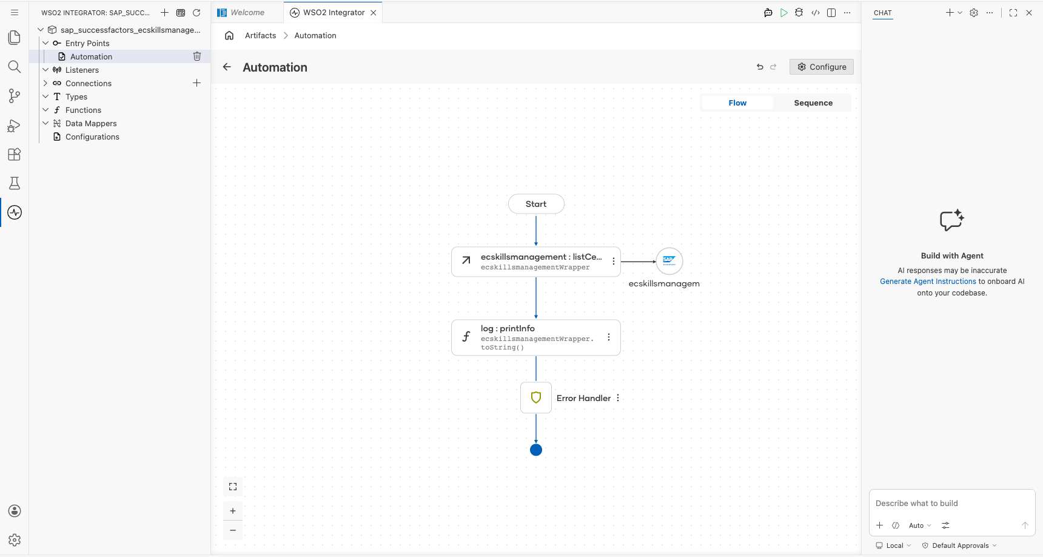Image resolution: width=1043 pixels, height=557 pixels.
Task: Expand the Connections tree section
Action: [x=45, y=83]
